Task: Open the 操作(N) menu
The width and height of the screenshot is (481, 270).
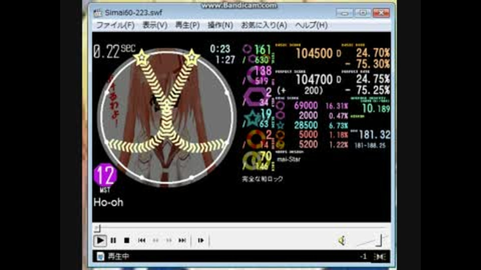Action: [220, 25]
